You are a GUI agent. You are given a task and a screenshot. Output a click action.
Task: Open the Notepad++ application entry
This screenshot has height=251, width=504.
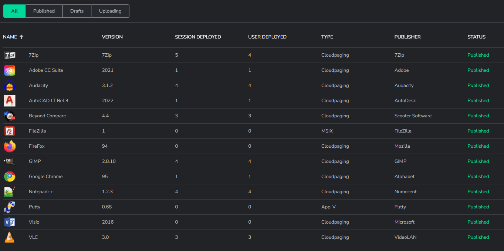pos(41,192)
